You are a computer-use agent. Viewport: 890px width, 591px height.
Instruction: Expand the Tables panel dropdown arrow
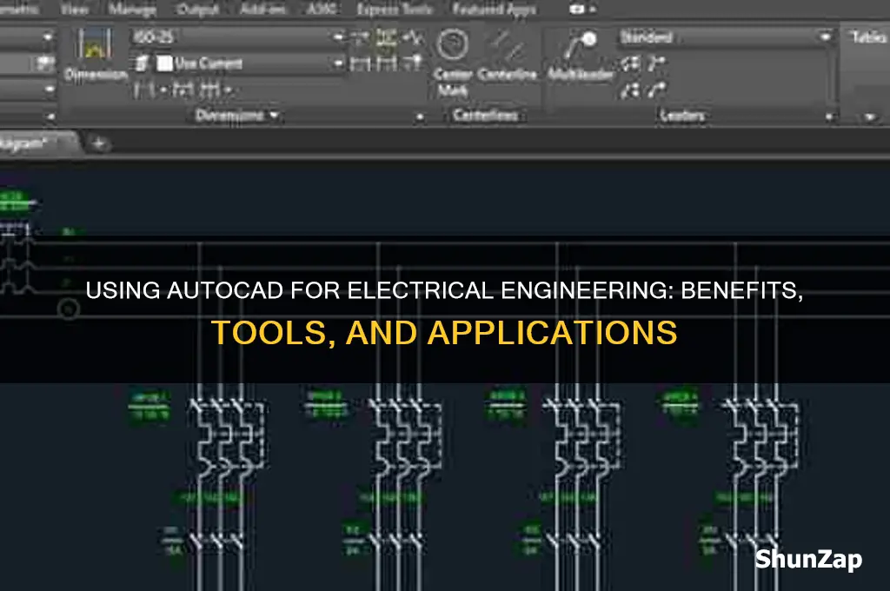(870, 117)
